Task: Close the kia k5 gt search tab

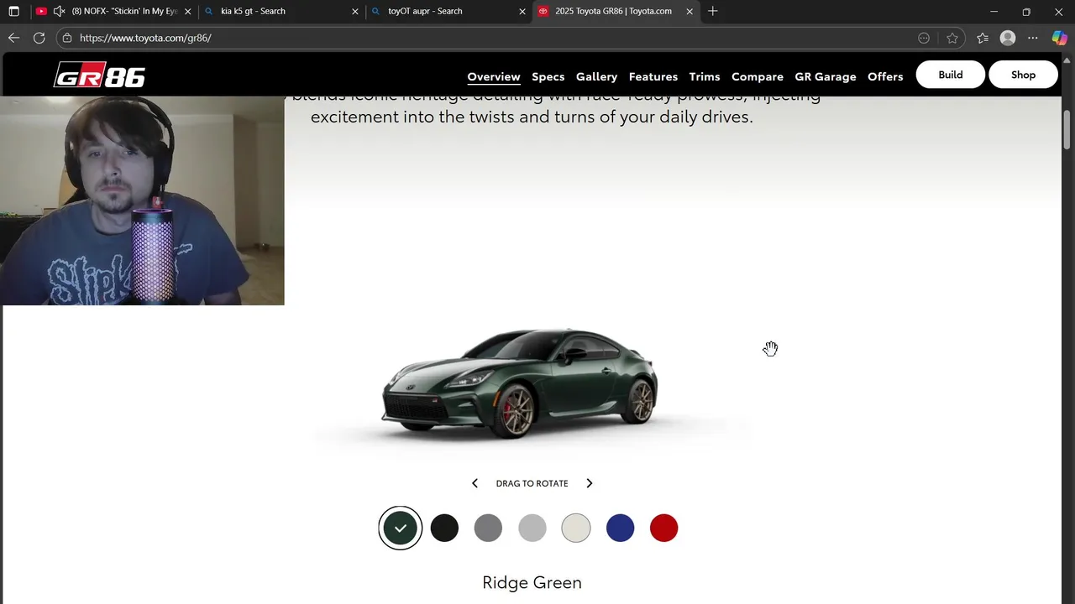Action: click(354, 11)
